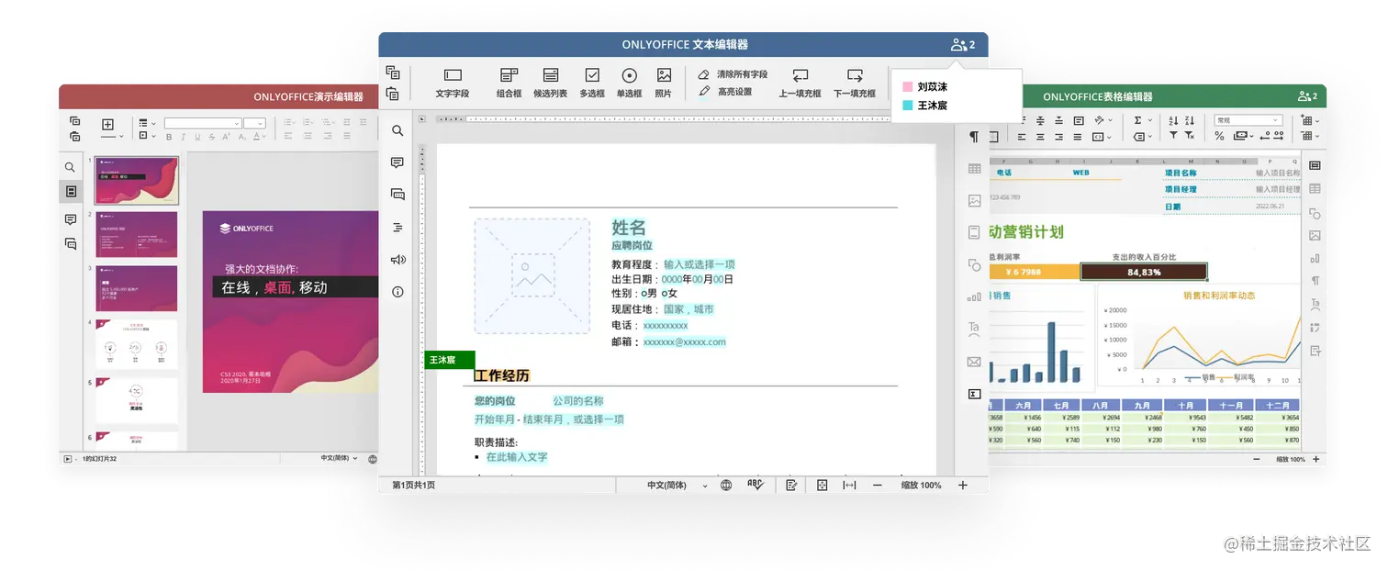Clear all fields (清除所有字段)
The height and width of the screenshot is (570, 1388).
tap(733, 74)
